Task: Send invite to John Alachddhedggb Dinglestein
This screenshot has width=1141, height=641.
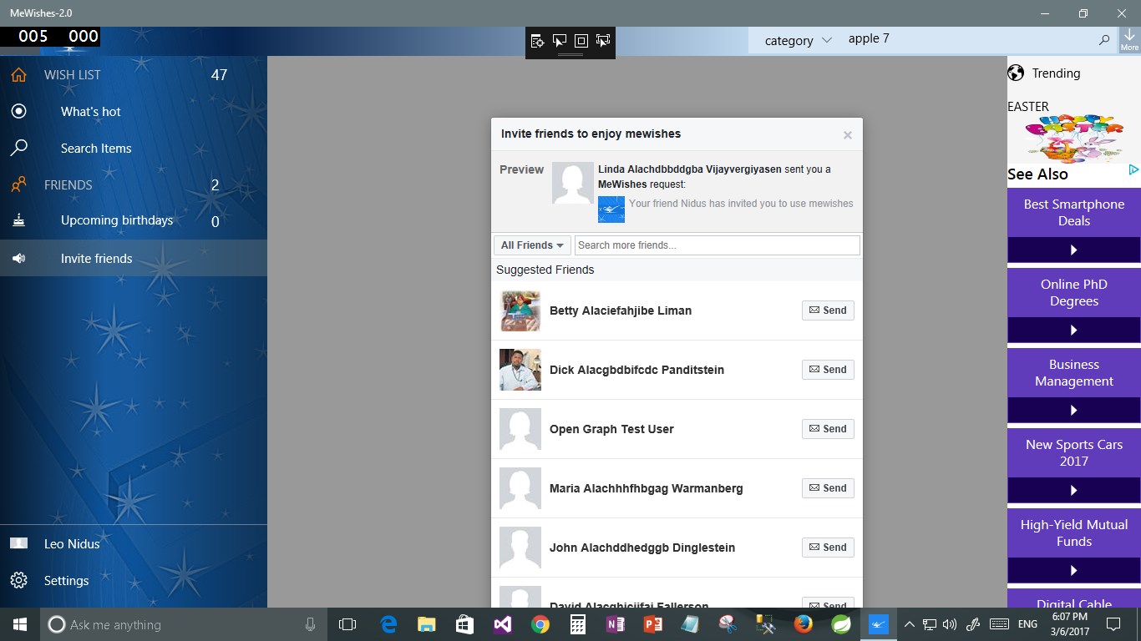Action: click(x=828, y=548)
